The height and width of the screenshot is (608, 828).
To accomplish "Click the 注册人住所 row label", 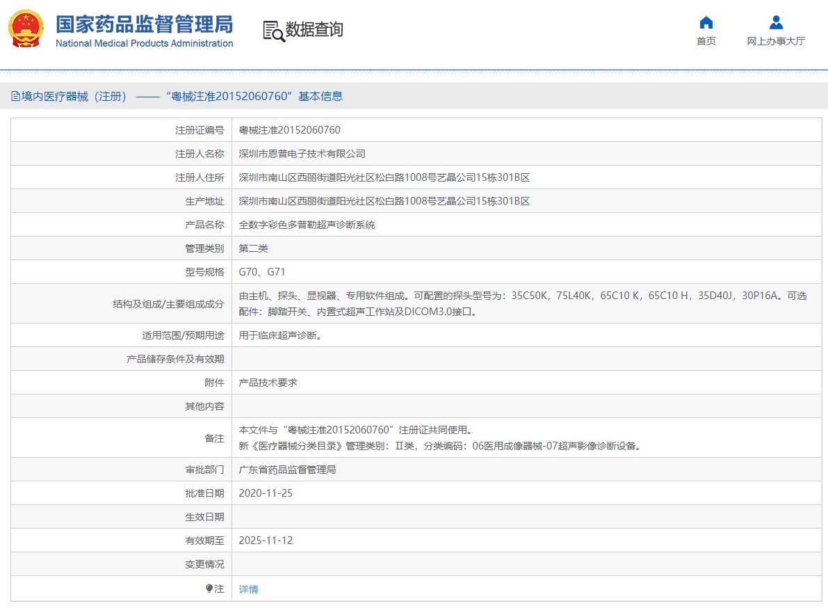I will [200, 177].
